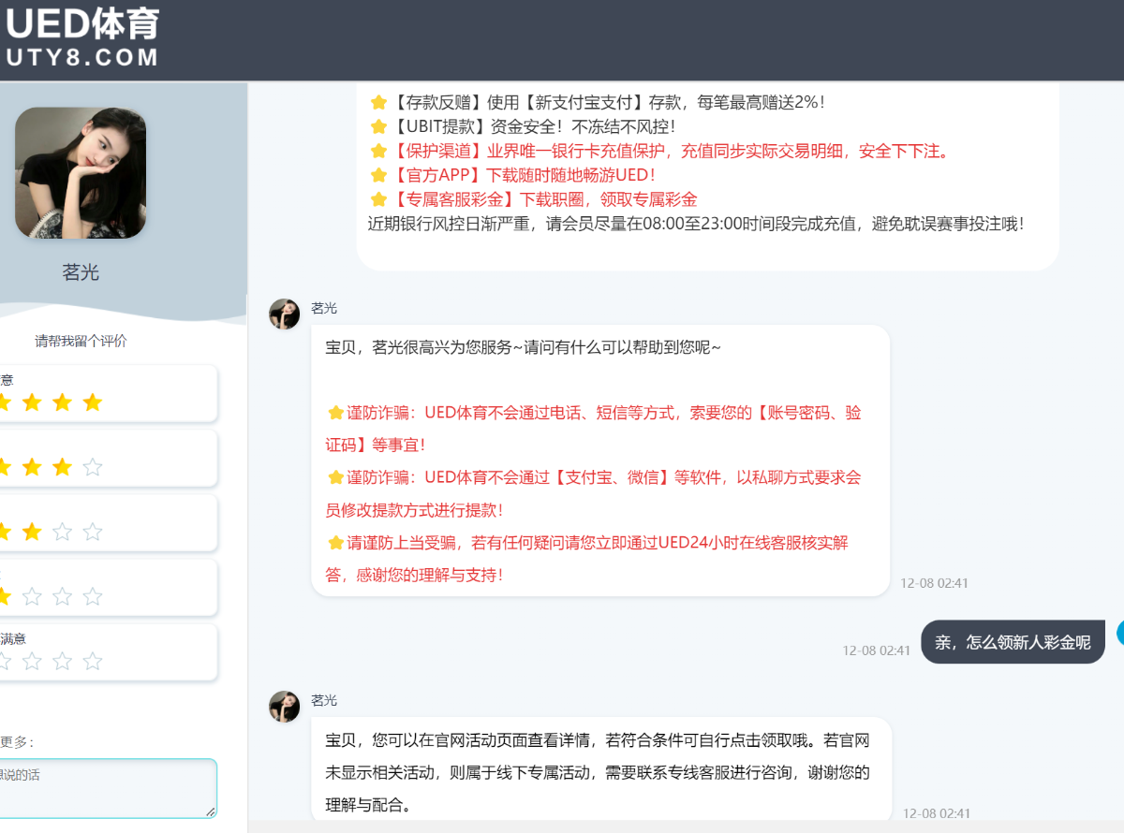Click 茗光's avatar beside the greeting message
This screenshot has height=833, width=1124.
(284, 314)
